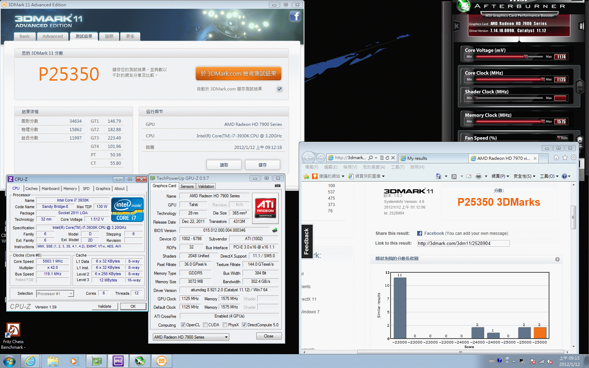Click the OK button in CPU-Z
The width and height of the screenshot is (589, 368).
pyautogui.click(x=133, y=306)
